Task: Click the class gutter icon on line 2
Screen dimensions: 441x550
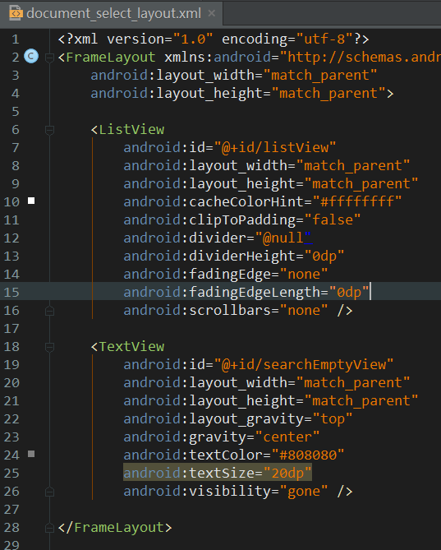Action: point(31,57)
